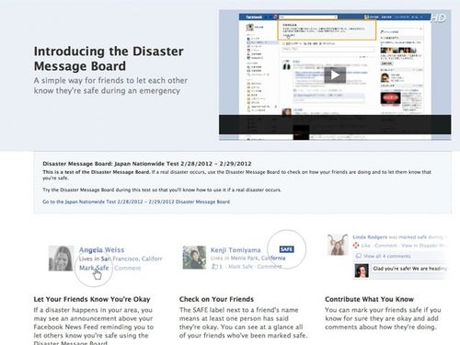
Task: Click Mark Safe under Kenji Tomiyama
Action: pos(241,267)
